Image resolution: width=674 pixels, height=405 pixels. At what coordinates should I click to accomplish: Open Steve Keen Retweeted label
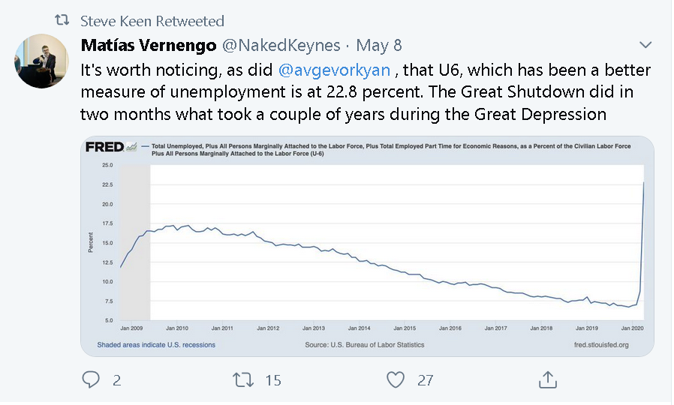coord(152,20)
